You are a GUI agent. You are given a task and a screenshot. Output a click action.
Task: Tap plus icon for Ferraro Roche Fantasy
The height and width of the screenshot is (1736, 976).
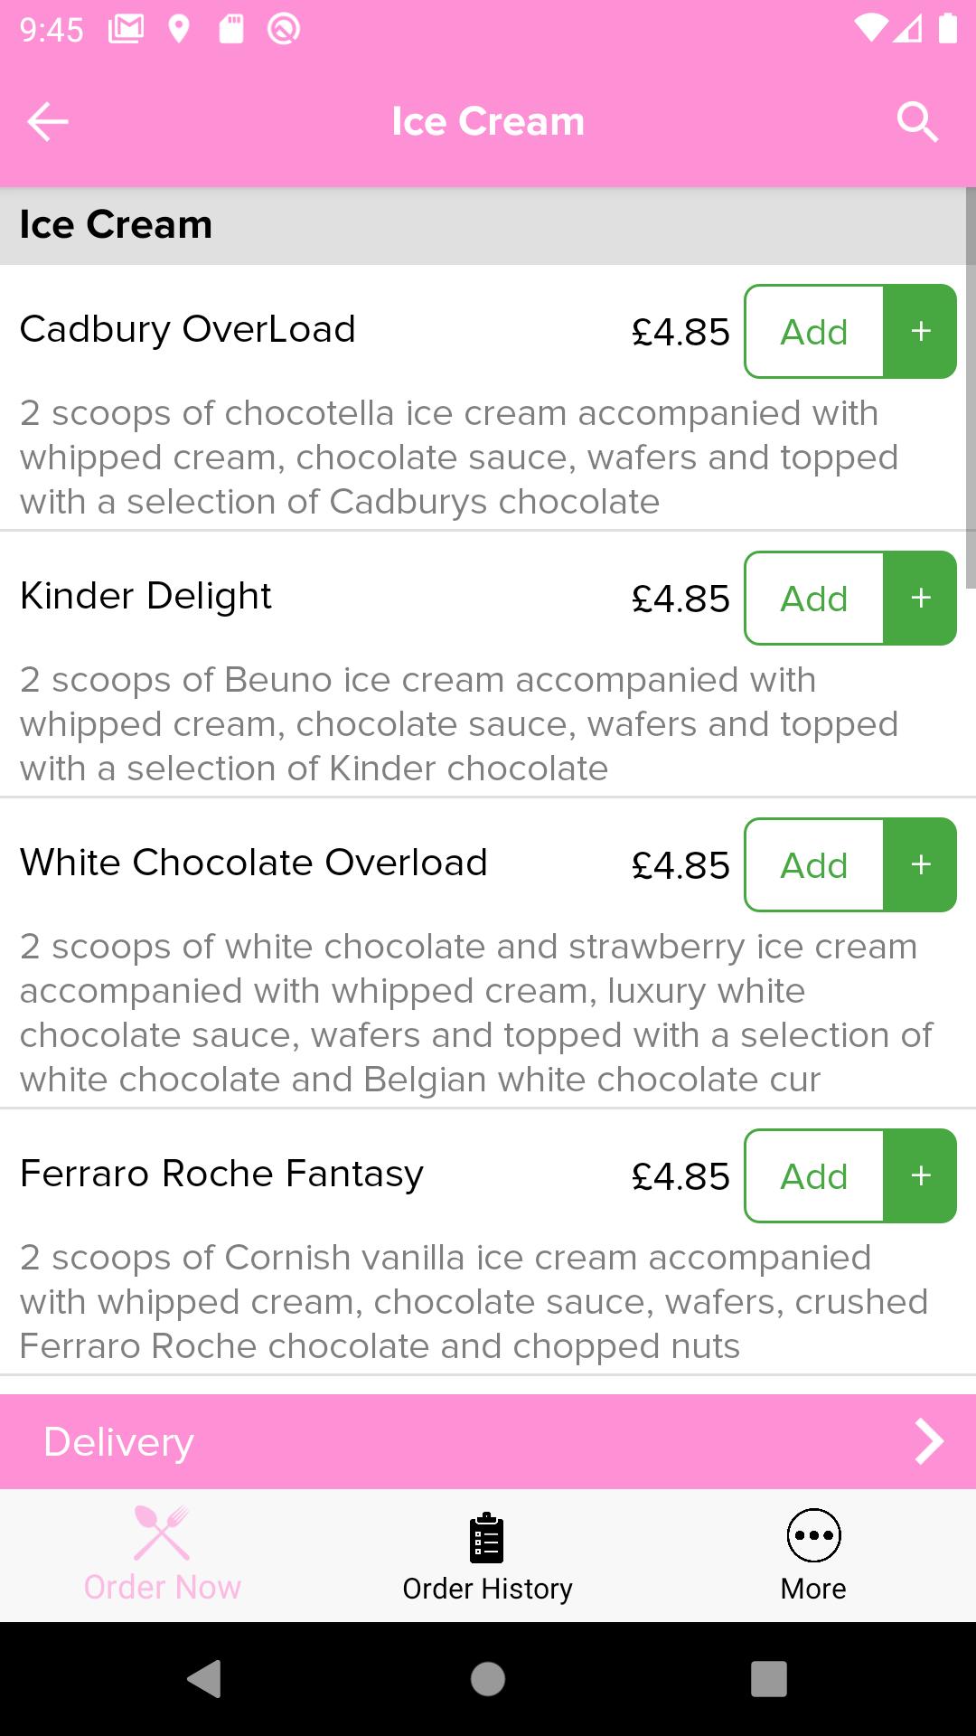pyautogui.click(x=920, y=1175)
